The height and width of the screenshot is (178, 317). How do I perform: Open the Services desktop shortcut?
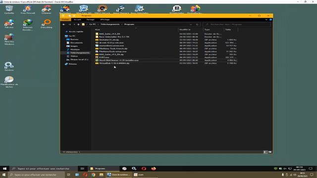pyautogui.click(x=9, y=66)
